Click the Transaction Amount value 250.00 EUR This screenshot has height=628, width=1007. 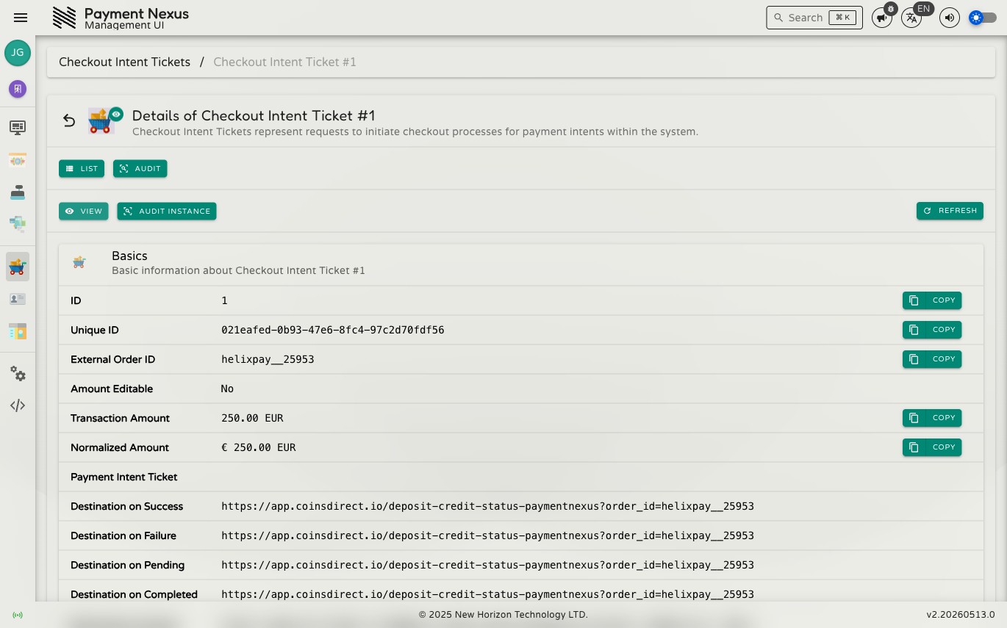pyautogui.click(x=252, y=418)
